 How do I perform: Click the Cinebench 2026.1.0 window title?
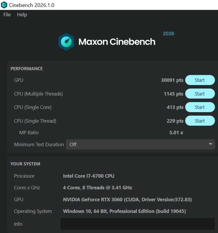32,5
